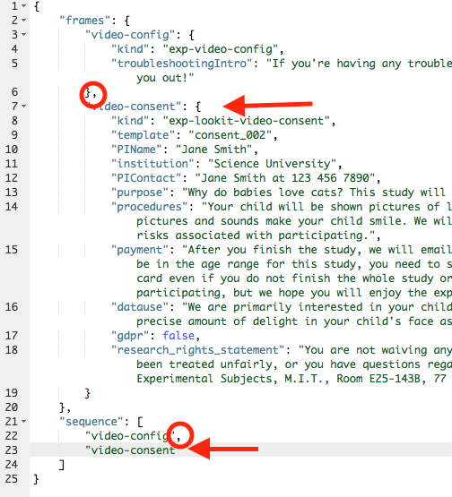Click the "you out!" wrapped text

(x=165, y=78)
